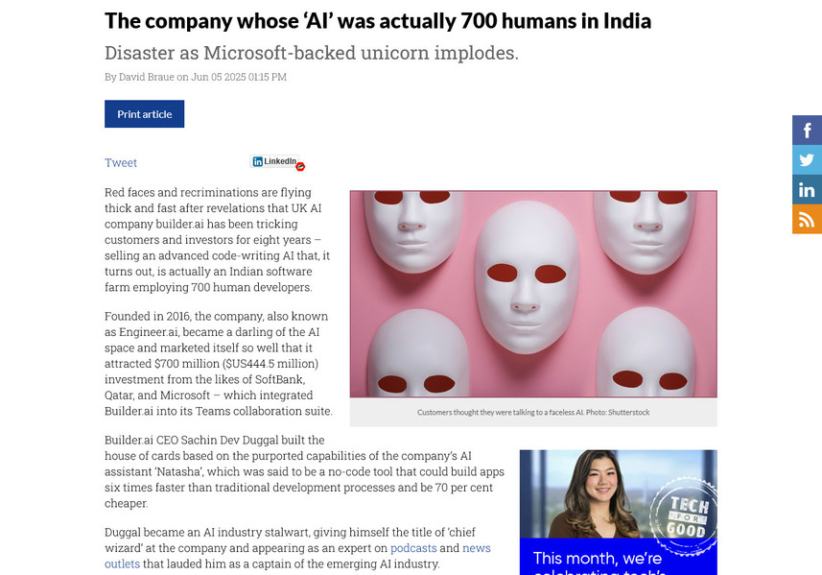Click the author name David Braue
Screen dimensions: 822x575
click(x=146, y=77)
